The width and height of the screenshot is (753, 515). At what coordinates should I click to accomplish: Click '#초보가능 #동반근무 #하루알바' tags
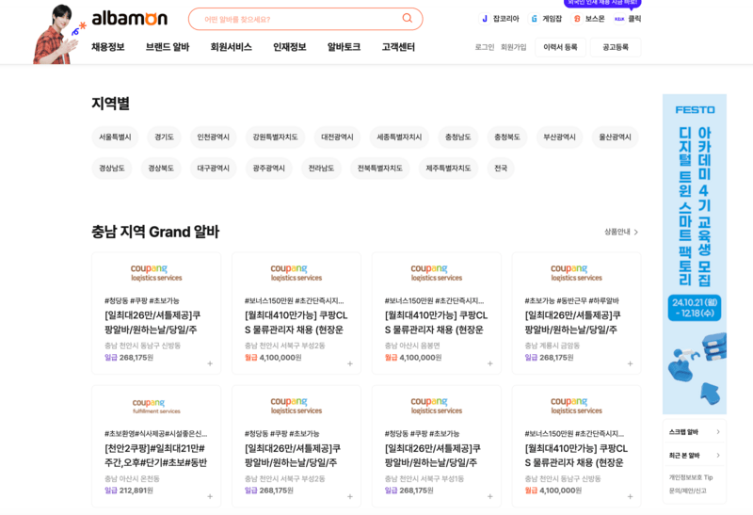pyautogui.click(x=571, y=301)
